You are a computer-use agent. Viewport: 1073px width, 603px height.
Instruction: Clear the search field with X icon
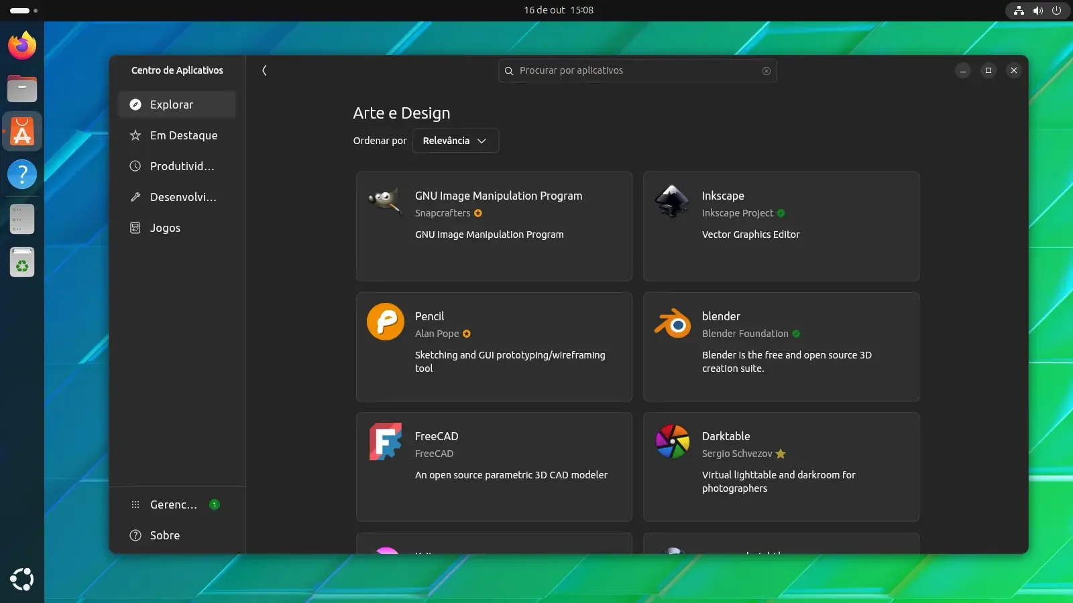767,71
